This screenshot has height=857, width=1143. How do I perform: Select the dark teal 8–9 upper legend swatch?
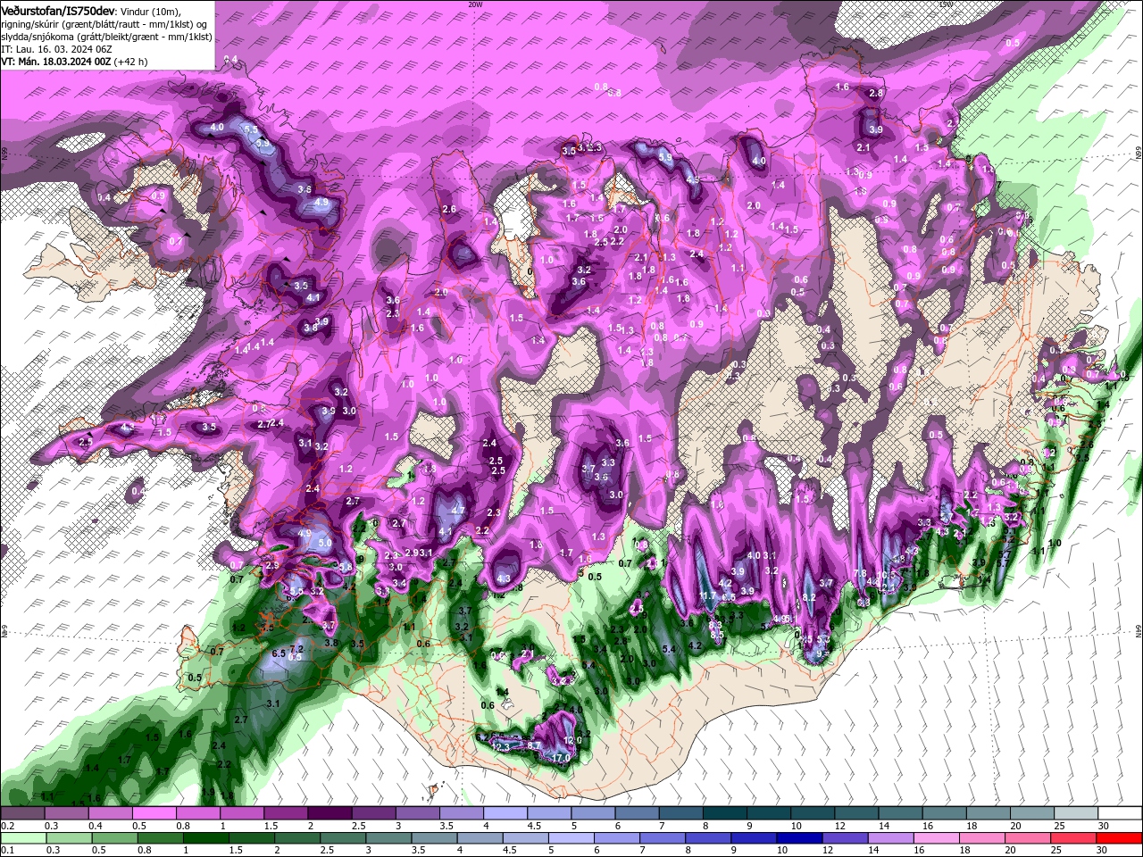point(725,813)
